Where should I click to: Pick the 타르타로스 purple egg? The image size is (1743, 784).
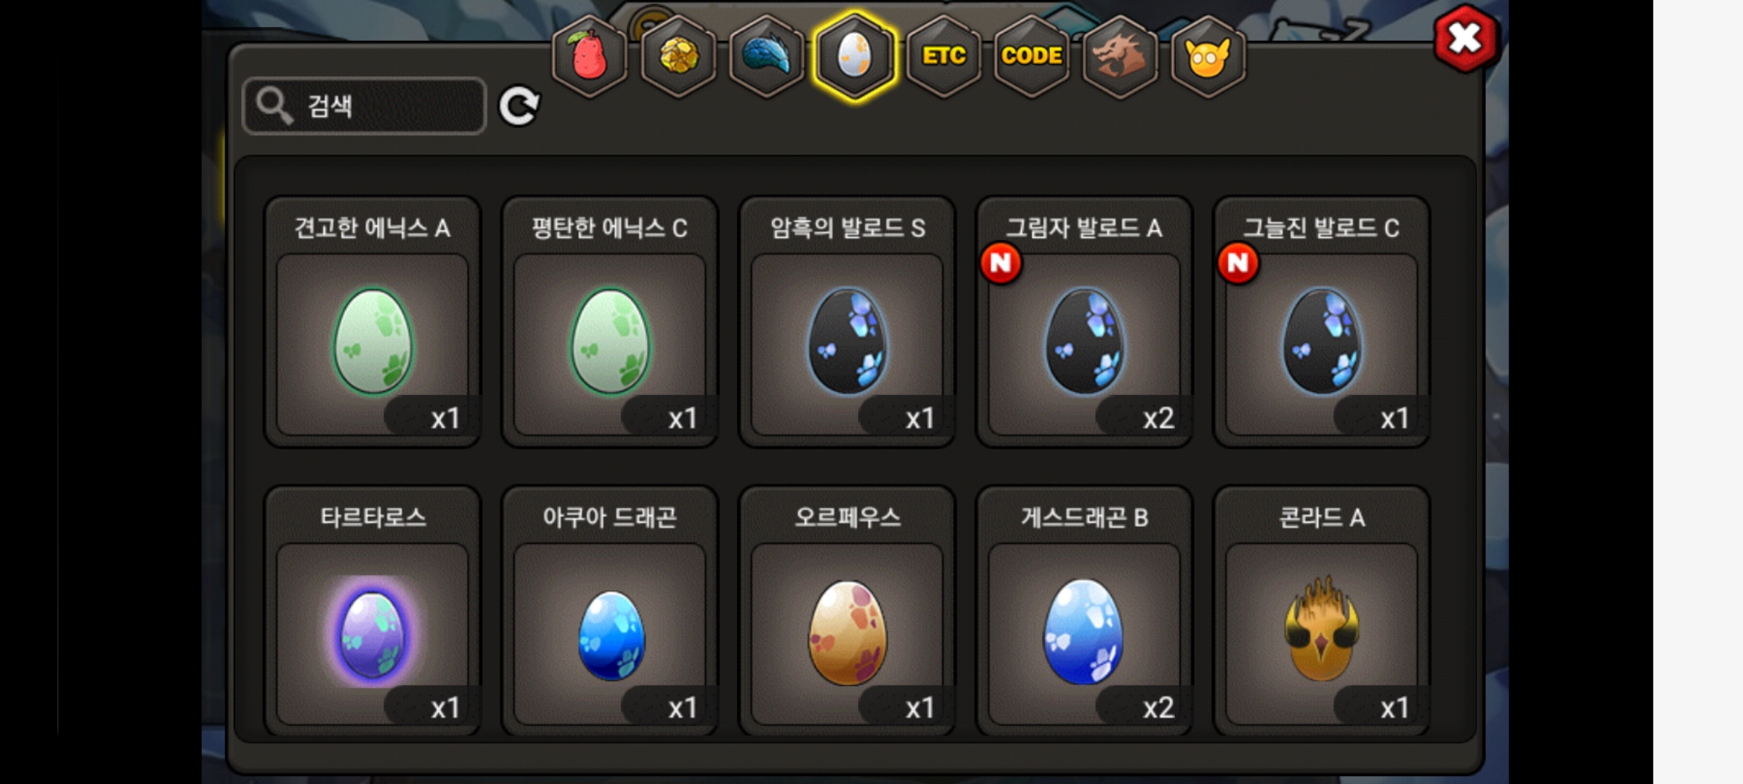(373, 611)
